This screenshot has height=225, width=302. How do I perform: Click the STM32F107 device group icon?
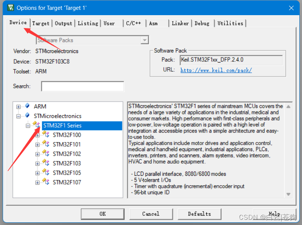tap(46, 181)
